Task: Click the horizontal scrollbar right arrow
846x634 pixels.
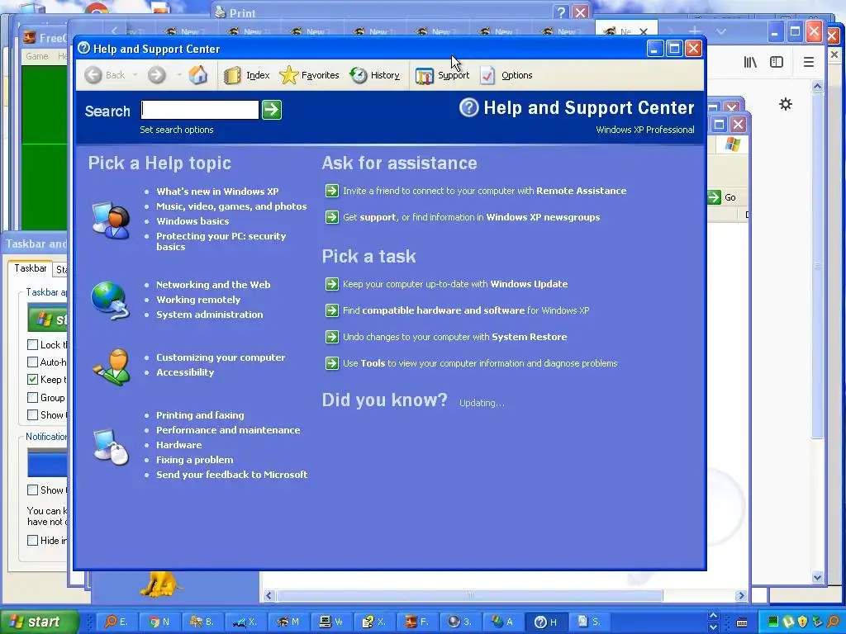Action: coord(741,596)
